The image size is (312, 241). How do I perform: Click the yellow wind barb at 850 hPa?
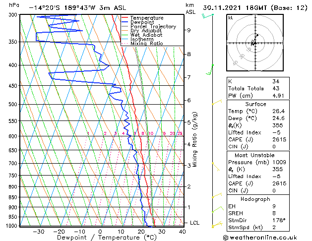[217, 195]
